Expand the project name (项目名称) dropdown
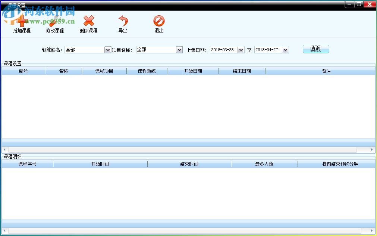 pyautogui.click(x=179, y=50)
